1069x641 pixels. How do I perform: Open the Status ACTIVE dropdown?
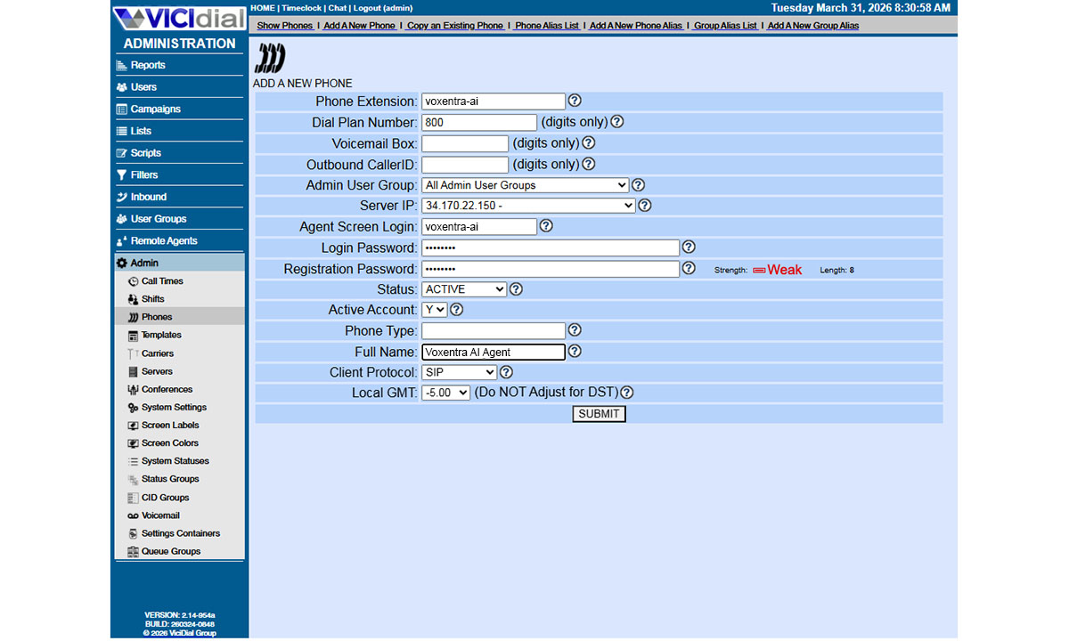pos(464,289)
